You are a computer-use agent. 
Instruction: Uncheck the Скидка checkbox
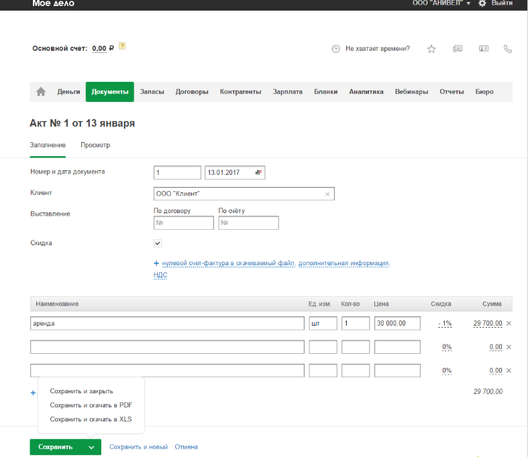click(x=158, y=243)
